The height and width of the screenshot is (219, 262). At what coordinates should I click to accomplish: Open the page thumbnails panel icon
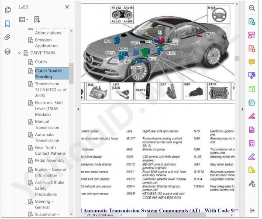tap(8, 10)
